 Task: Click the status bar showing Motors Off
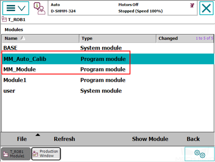[x=122, y=8]
